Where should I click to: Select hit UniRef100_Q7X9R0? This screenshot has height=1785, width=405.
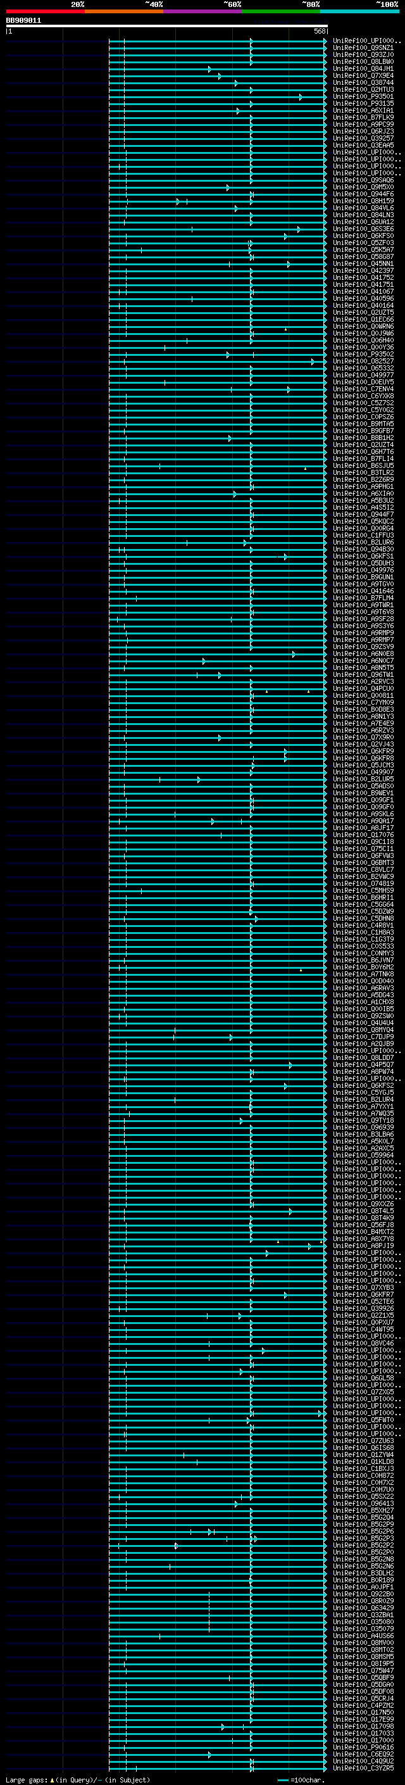point(363,737)
